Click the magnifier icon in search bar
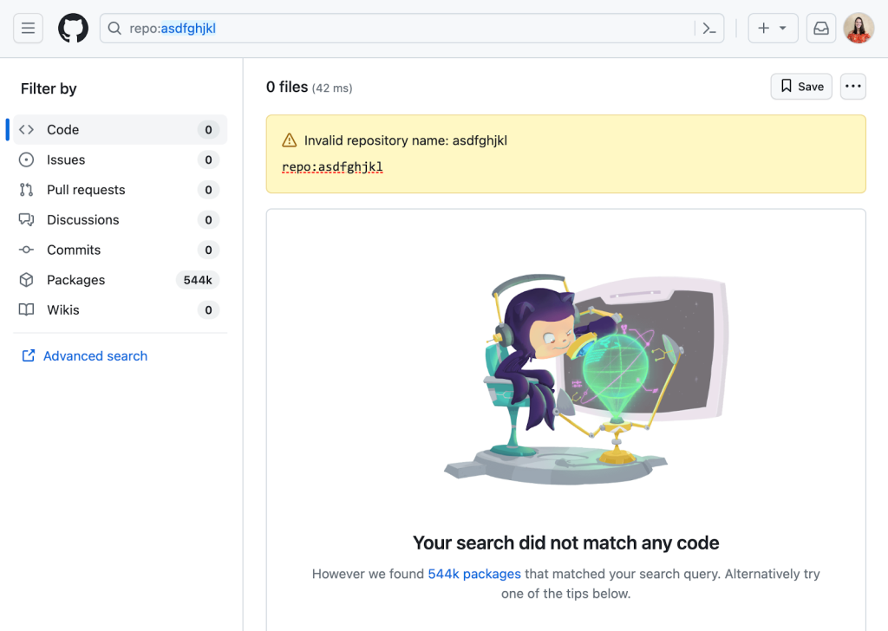 (x=114, y=29)
